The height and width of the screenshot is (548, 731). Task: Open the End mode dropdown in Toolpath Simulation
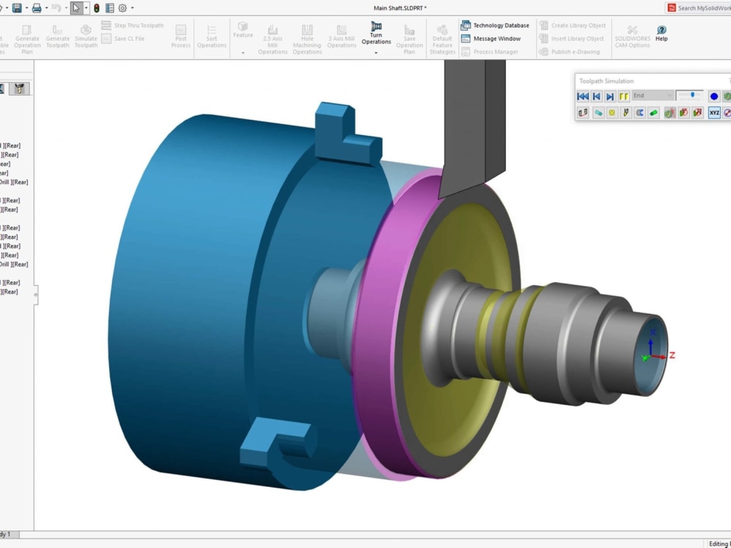pyautogui.click(x=669, y=95)
